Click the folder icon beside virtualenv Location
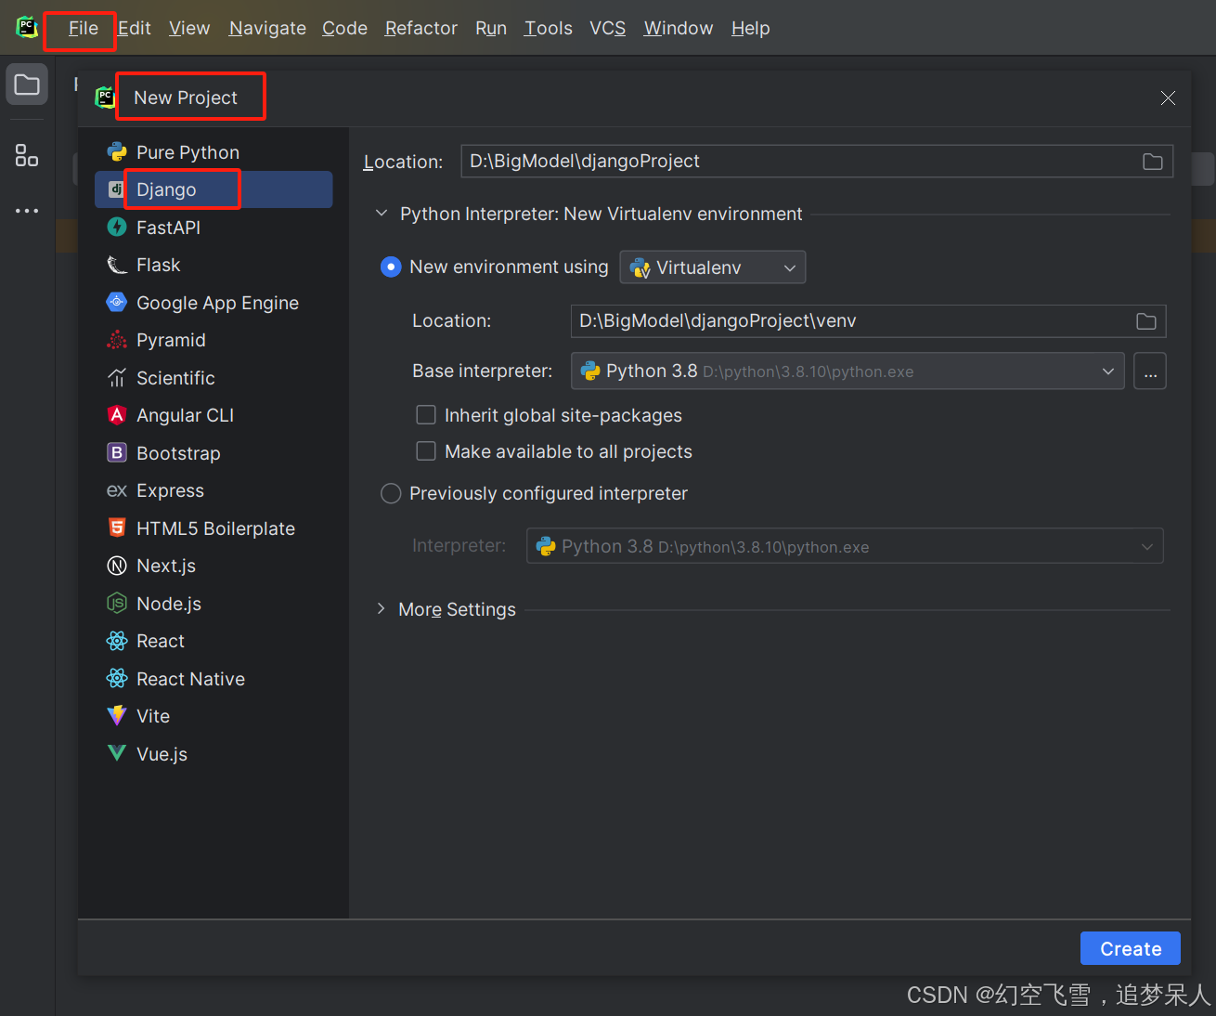 pyautogui.click(x=1145, y=320)
